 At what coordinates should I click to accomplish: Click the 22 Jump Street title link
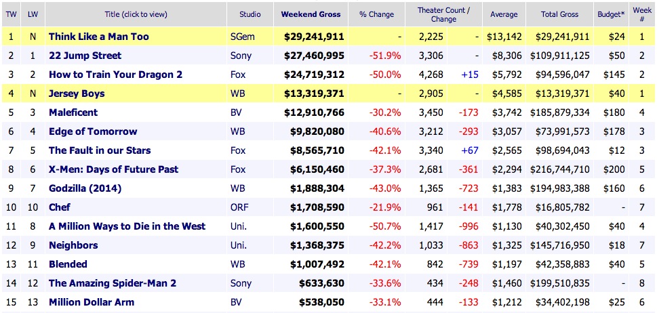(x=85, y=56)
